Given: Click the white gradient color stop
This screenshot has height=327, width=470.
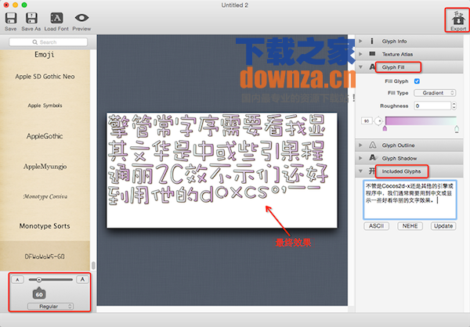Looking at the screenshot, I should coord(457,129).
